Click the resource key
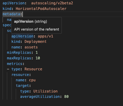123x106 pixels. pos(20,75)
